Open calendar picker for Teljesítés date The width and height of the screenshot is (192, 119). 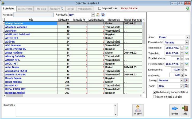pos(187,53)
